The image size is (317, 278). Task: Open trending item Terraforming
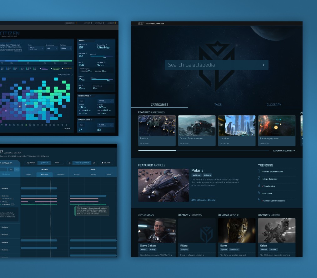(x=269, y=186)
